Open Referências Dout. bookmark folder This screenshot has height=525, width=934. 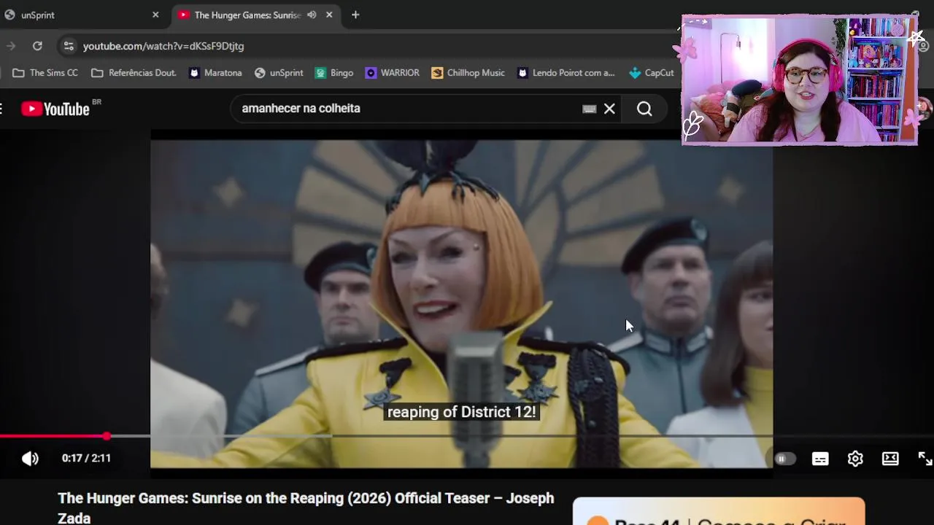pos(134,73)
